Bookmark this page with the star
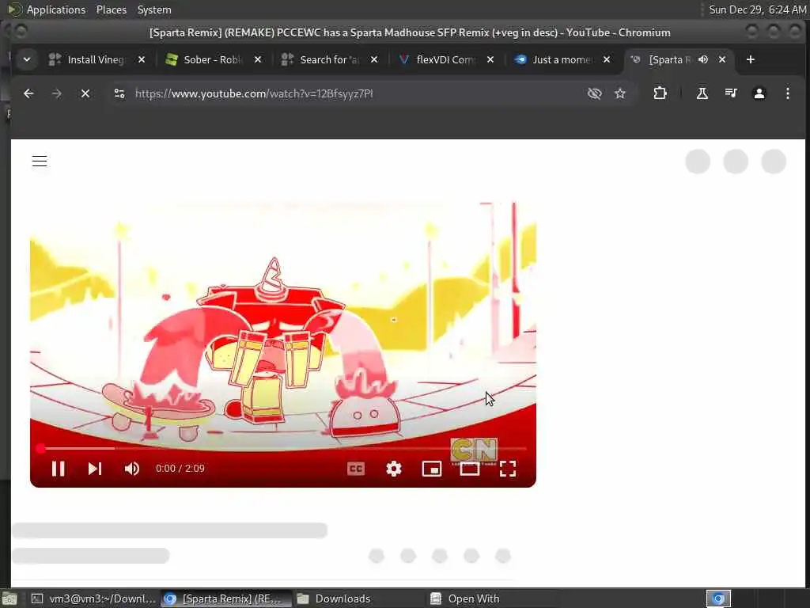Image resolution: width=810 pixels, height=608 pixels. 620,93
